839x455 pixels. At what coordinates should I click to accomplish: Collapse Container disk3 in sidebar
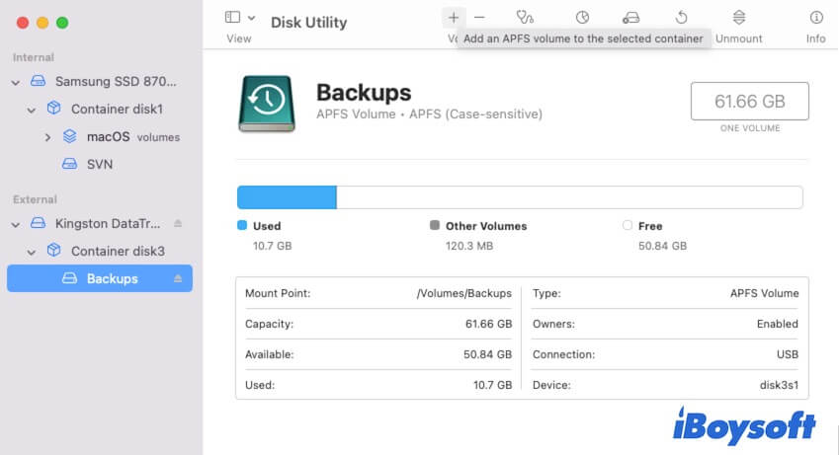coord(32,252)
